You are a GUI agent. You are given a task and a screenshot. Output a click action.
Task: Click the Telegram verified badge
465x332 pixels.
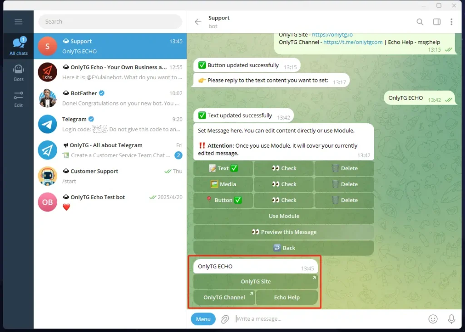(91, 119)
